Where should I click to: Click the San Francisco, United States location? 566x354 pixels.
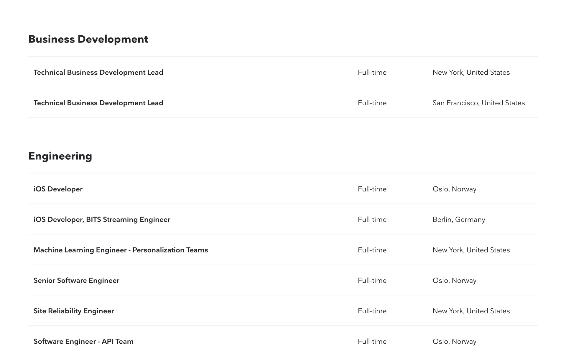point(478,103)
